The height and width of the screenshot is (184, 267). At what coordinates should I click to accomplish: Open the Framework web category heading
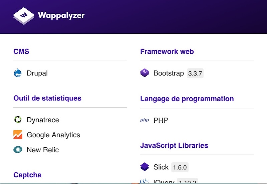click(167, 51)
